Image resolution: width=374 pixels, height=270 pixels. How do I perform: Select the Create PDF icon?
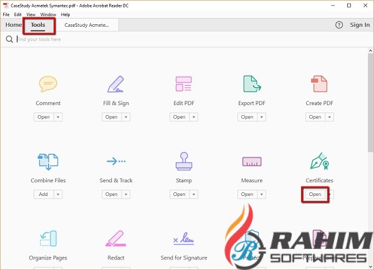point(319,84)
